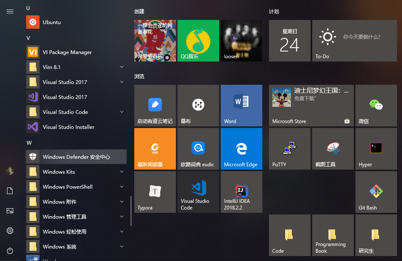The height and width of the screenshot is (261, 402).
Task: Open the QQ音乐 tile
Action: pos(198,41)
